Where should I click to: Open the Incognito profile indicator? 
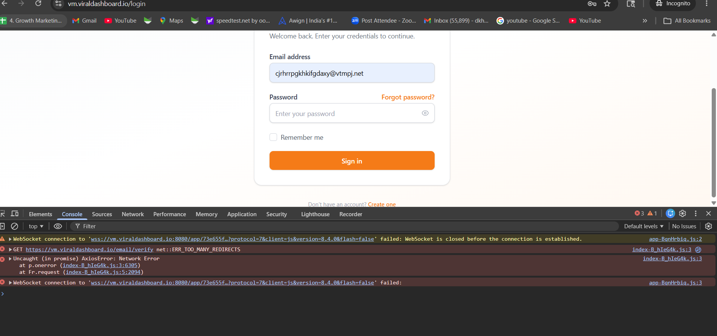[673, 3]
